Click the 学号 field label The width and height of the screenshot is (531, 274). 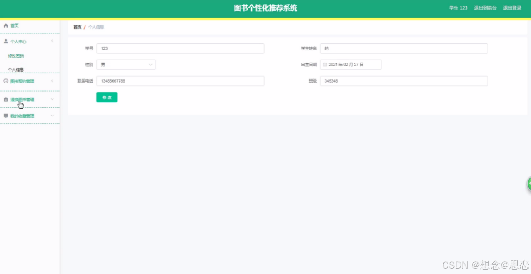pos(89,48)
